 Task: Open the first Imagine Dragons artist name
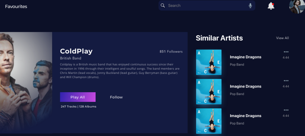(x=245, y=57)
